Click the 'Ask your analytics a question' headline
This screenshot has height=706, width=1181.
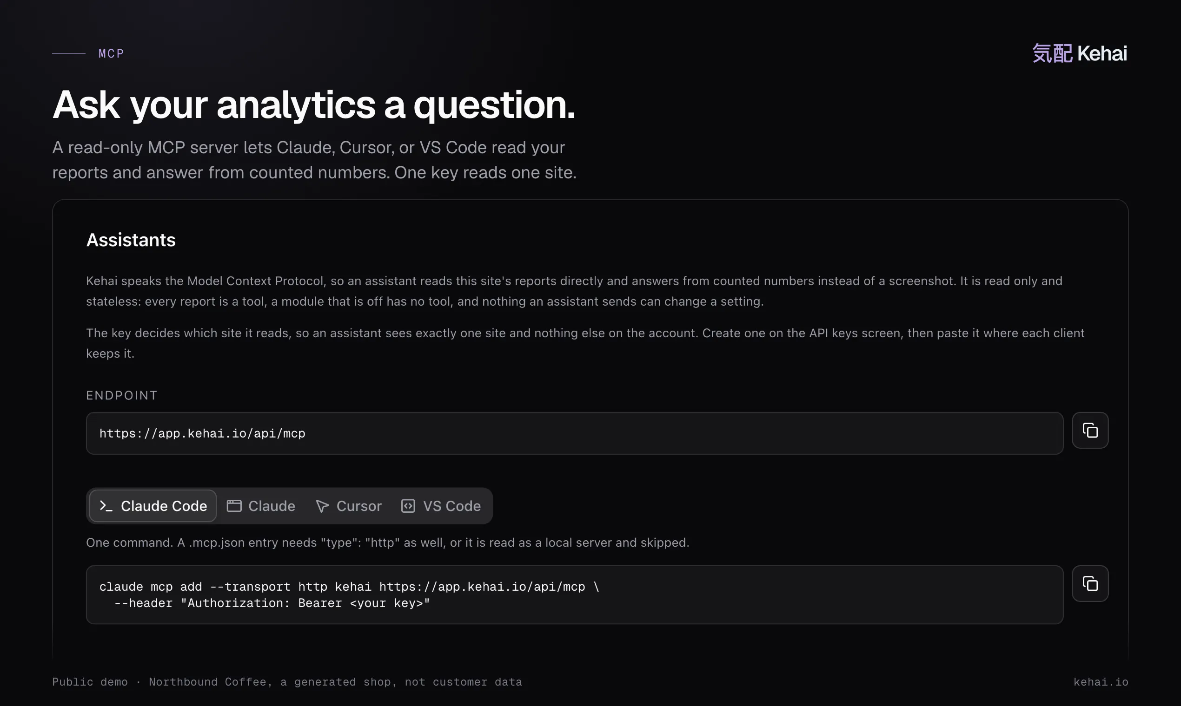pos(314,105)
